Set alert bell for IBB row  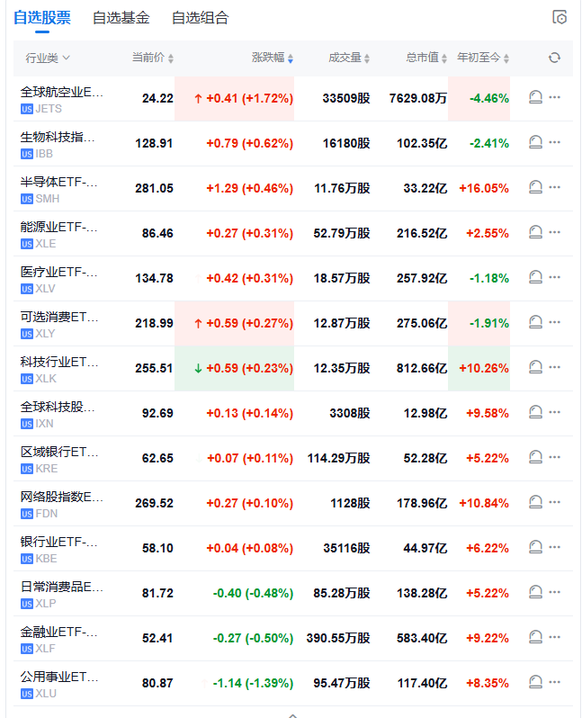pyautogui.click(x=536, y=142)
